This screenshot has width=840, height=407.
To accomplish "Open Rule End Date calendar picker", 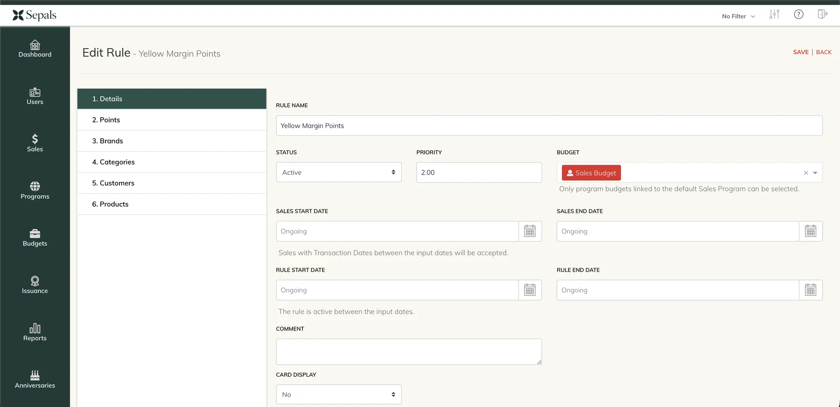I will click(811, 290).
